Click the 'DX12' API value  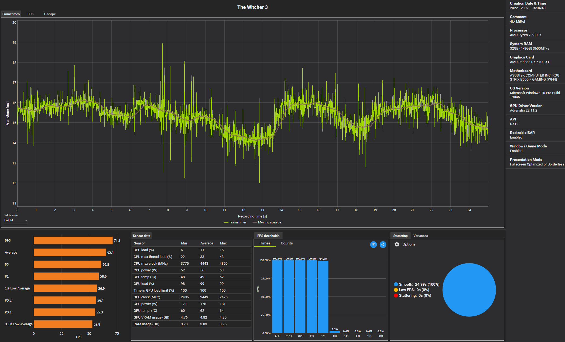click(514, 124)
